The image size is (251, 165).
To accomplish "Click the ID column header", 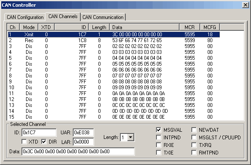I will tap(71, 27).
